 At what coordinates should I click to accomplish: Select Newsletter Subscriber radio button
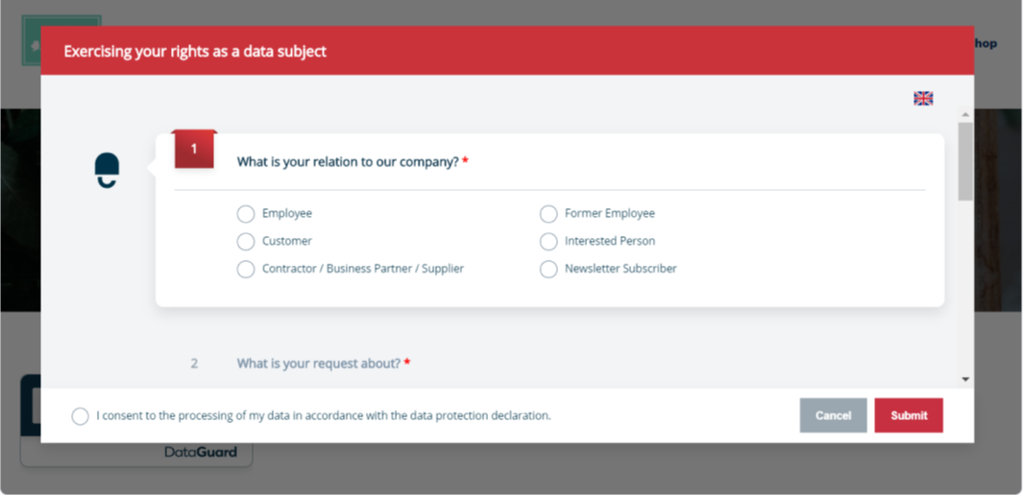click(548, 269)
